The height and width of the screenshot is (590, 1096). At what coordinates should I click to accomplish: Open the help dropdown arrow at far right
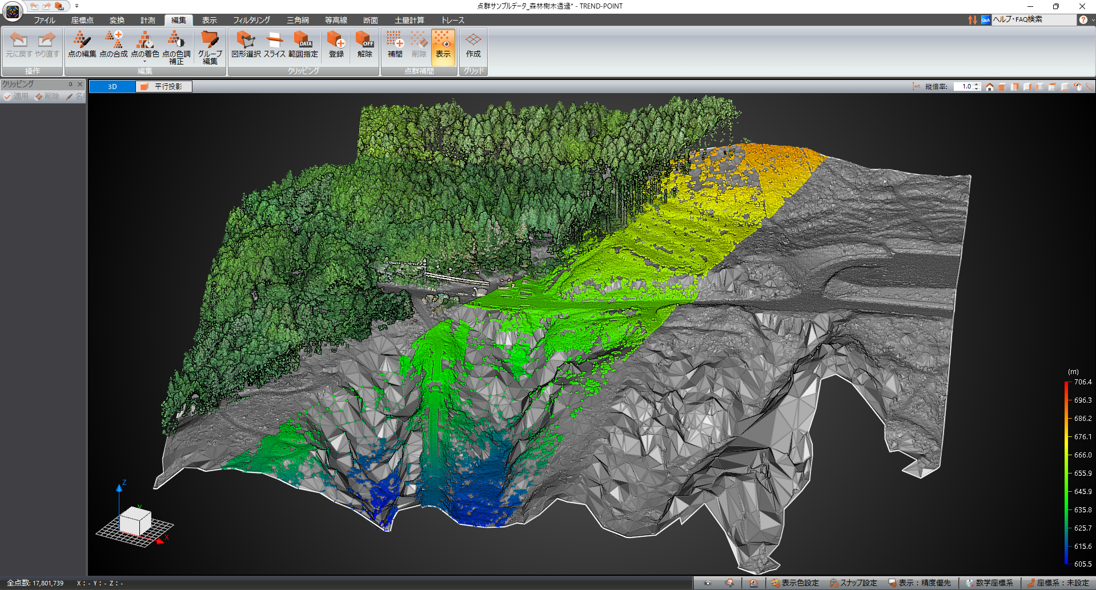[1093, 20]
